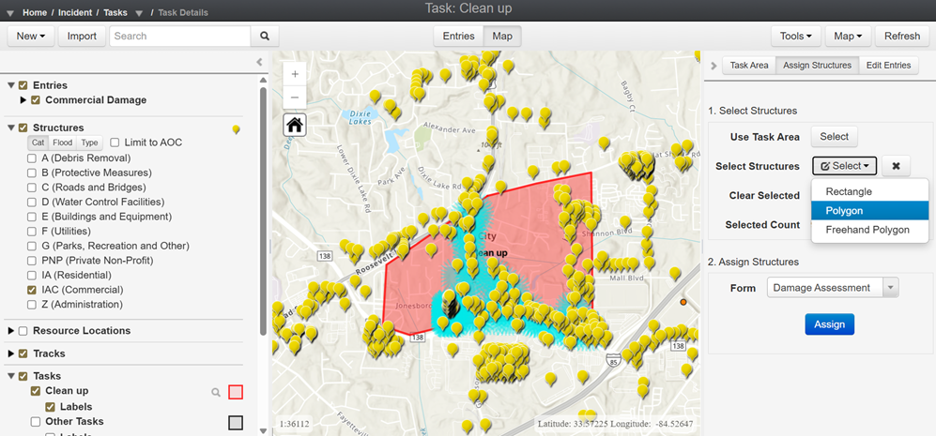Expand the Resource Locations section
The height and width of the screenshot is (436, 936).
click(11, 331)
